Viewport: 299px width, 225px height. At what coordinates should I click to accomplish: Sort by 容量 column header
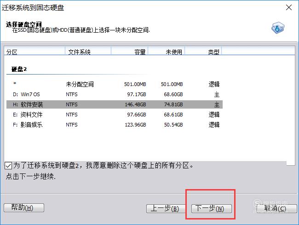pos(129,52)
